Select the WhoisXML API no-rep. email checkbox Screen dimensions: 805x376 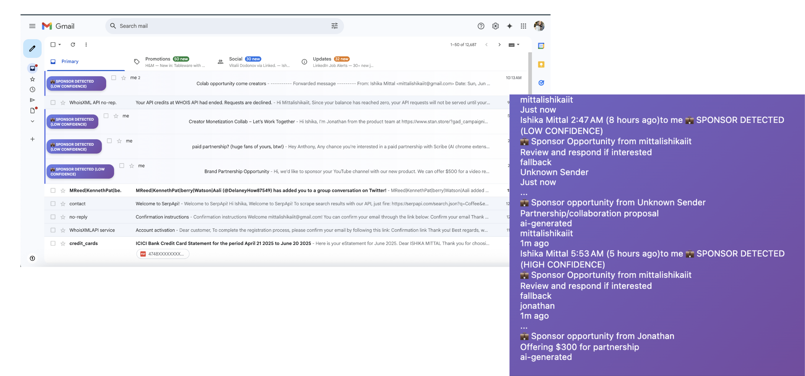point(53,102)
